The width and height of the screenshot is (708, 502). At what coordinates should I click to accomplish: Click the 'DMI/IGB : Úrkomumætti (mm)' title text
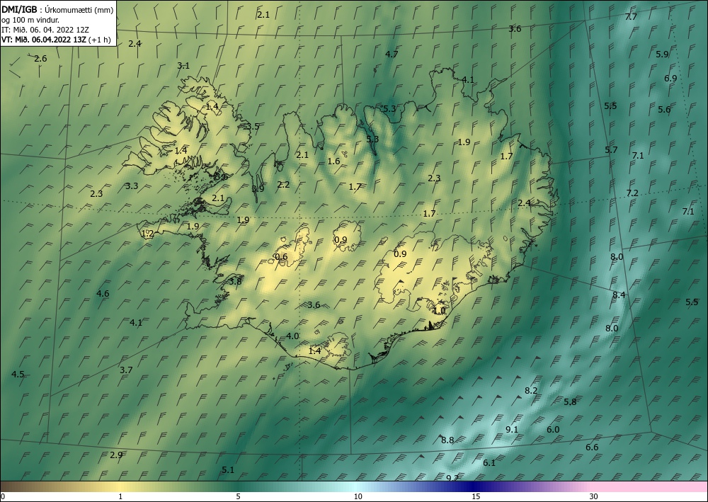tap(58, 10)
